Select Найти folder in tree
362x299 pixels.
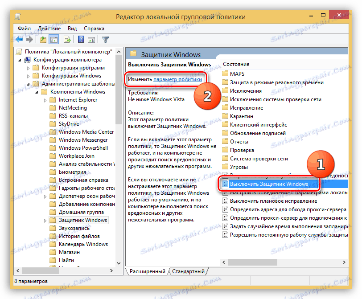pos(66,260)
